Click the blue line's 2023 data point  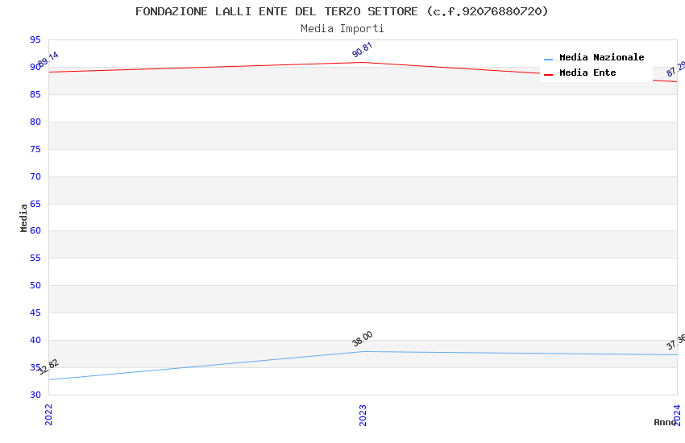point(363,351)
